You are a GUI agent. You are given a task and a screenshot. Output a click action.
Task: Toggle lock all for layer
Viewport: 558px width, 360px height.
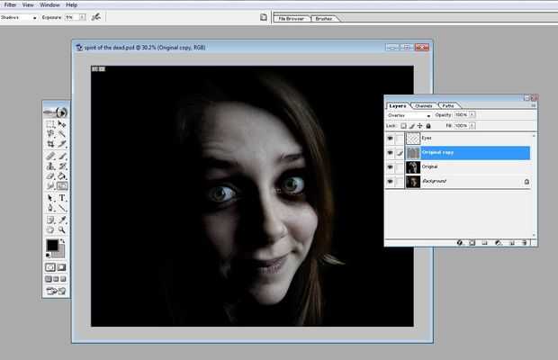pyautogui.click(x=428, y=126)
